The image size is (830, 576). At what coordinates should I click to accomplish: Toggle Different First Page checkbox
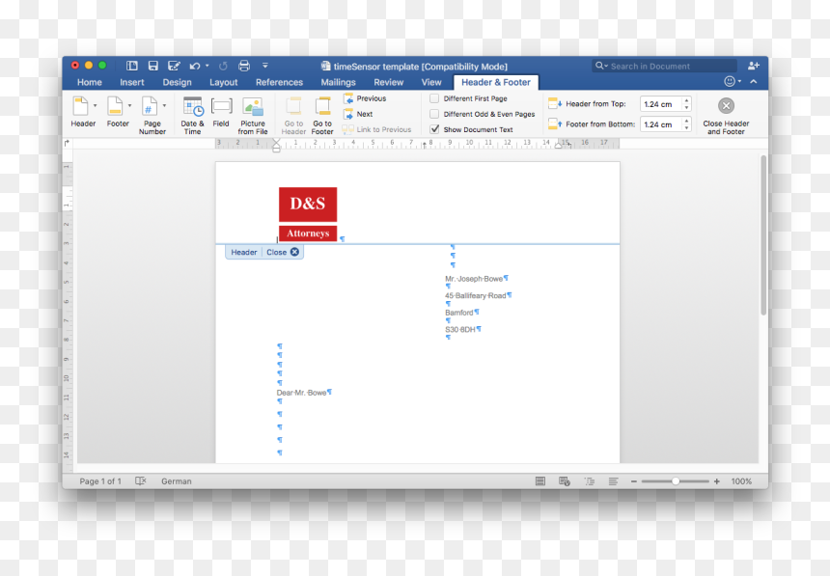[x=434, y=98]
